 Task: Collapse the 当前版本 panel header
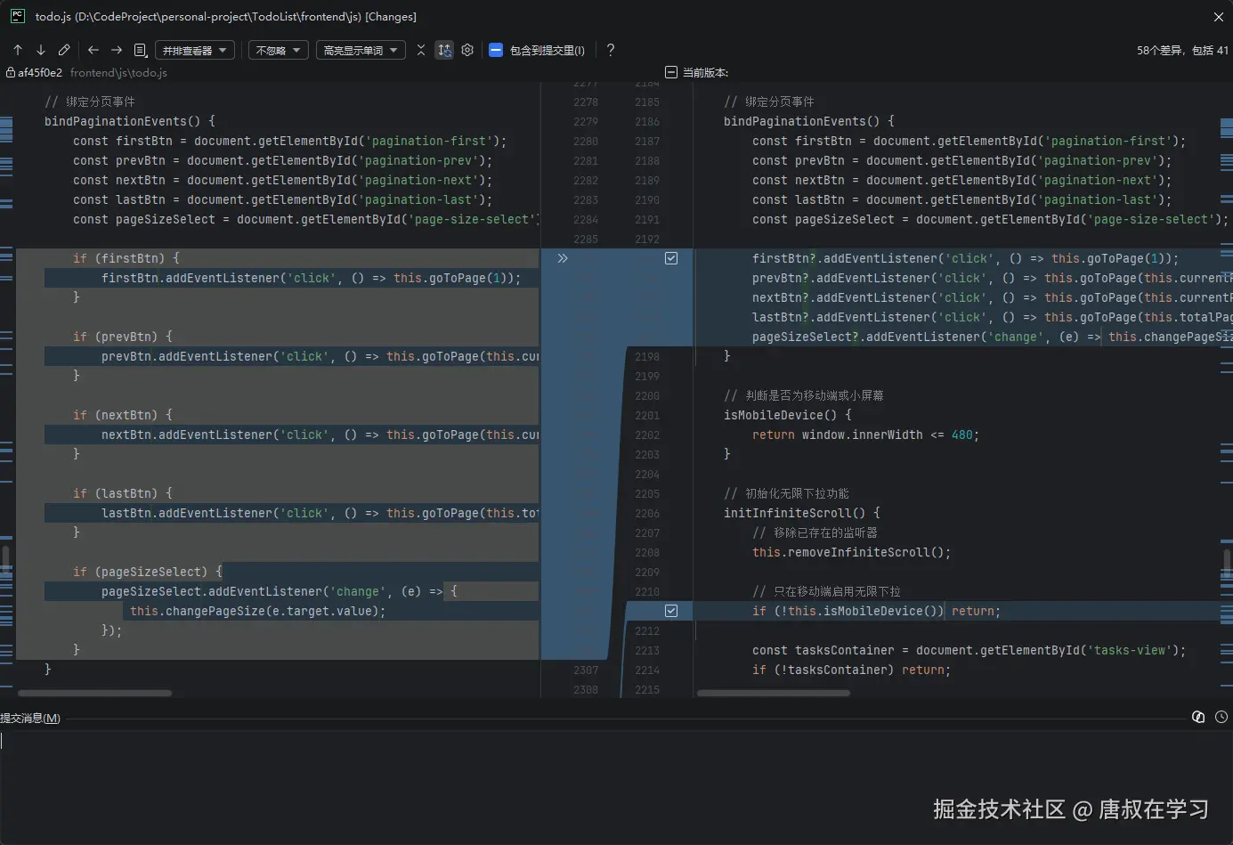tap(671, 72)
